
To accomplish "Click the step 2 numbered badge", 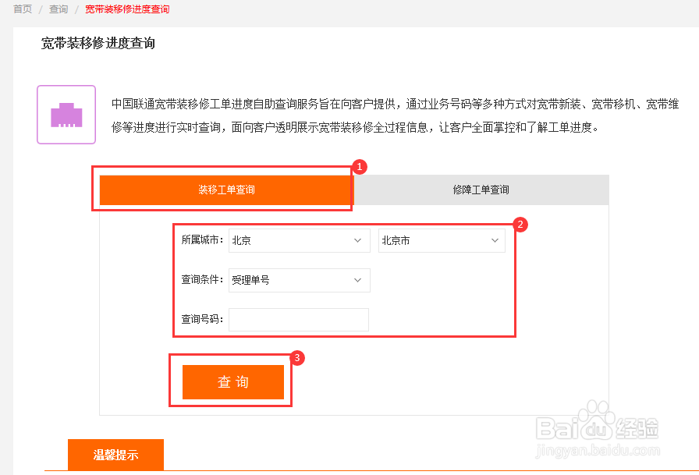I will click(x=520, y=225).
